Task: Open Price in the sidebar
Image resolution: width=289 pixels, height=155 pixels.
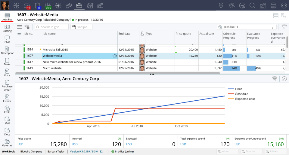Action: (7, 73)
